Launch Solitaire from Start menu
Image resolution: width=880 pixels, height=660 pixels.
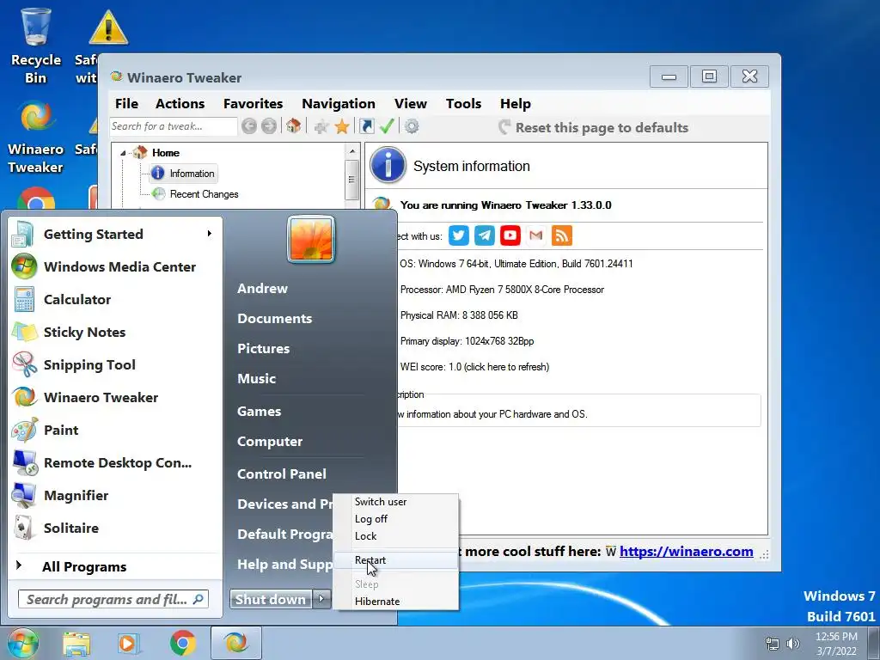pyautogui.click(x=116, y=529)
